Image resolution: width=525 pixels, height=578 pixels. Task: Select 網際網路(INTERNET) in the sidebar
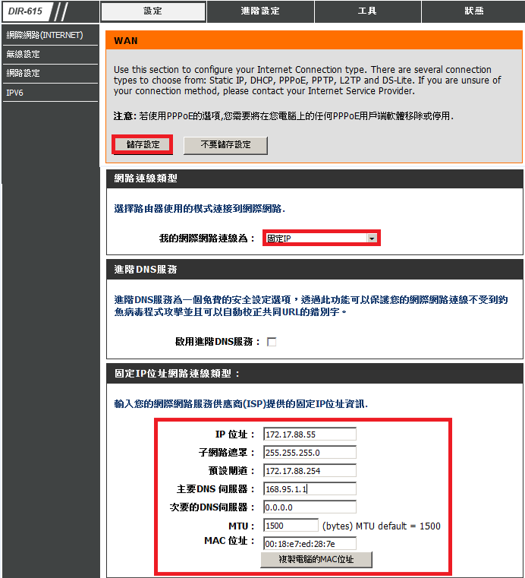click(x=44, y=36)
